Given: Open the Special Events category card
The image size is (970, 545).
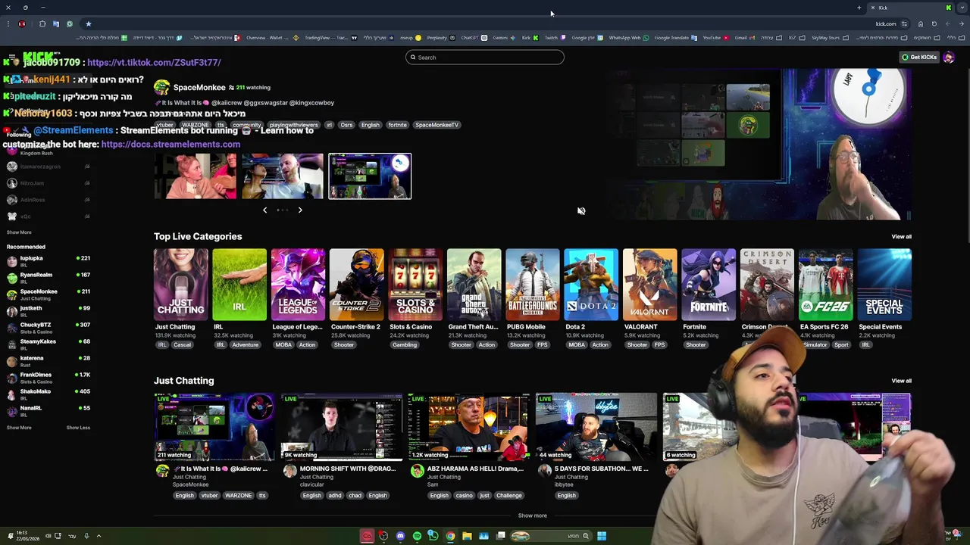Looking at the screenshot, I should (884, 285).
